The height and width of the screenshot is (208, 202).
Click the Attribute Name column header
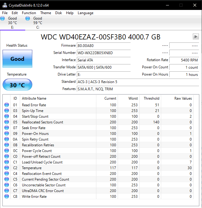(58, 98)
